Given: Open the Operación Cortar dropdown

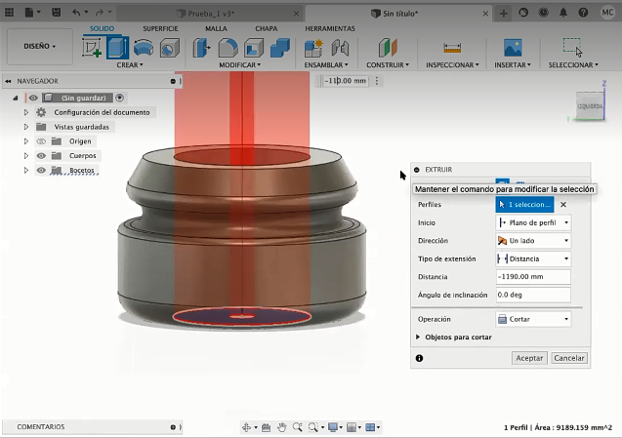Looking at the screenshot, I should (533, 319).
